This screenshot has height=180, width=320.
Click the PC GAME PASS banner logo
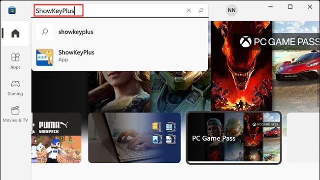click(280, 42)
